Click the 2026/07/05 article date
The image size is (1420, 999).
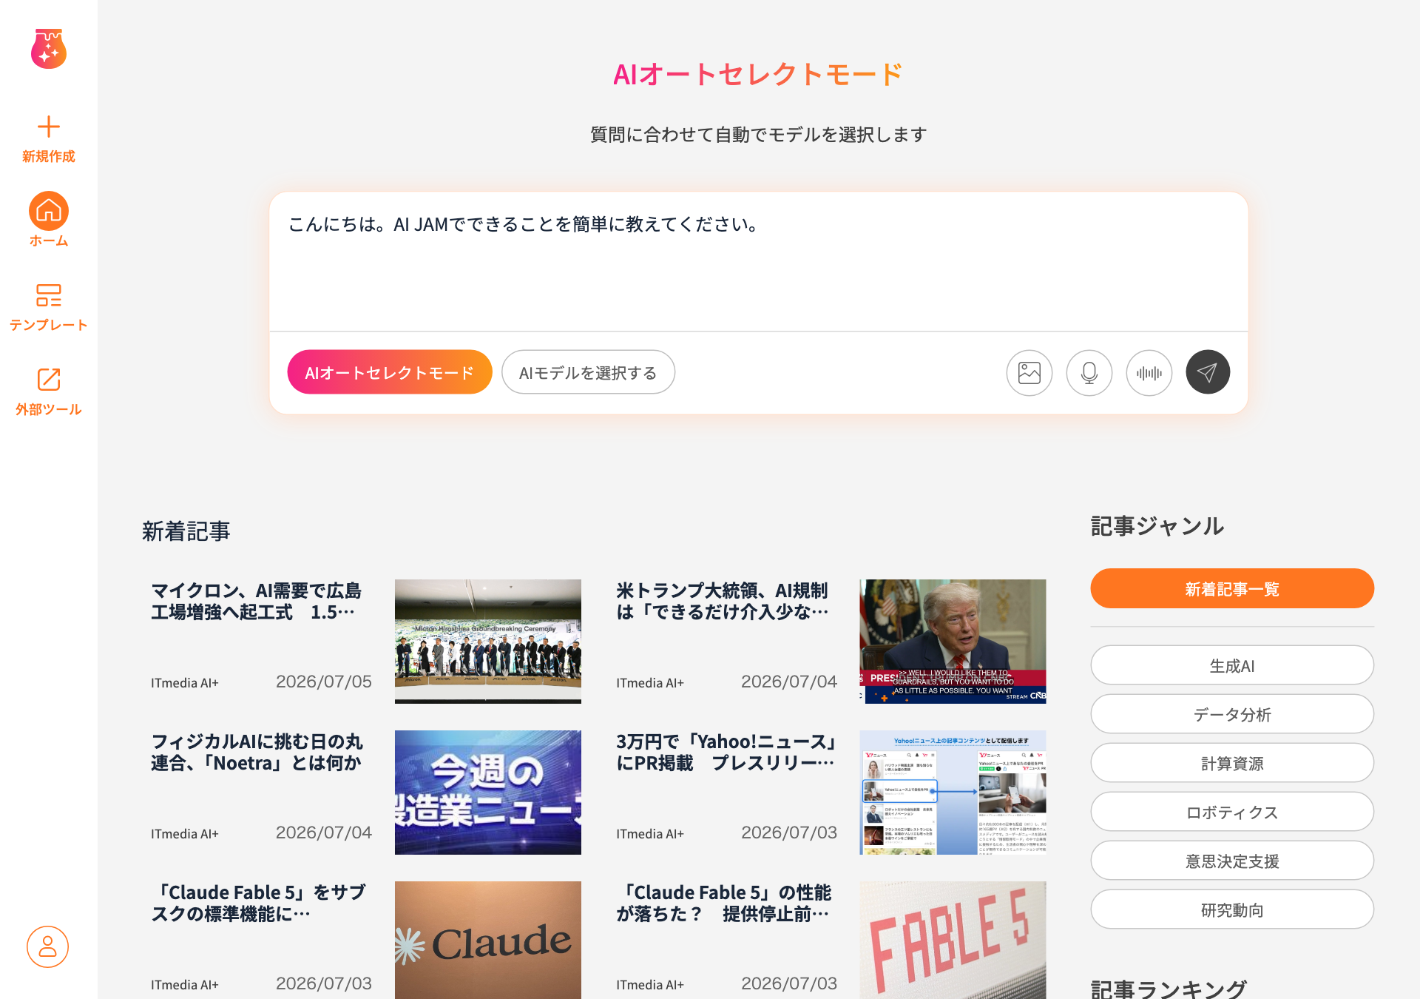click(324, 682)
